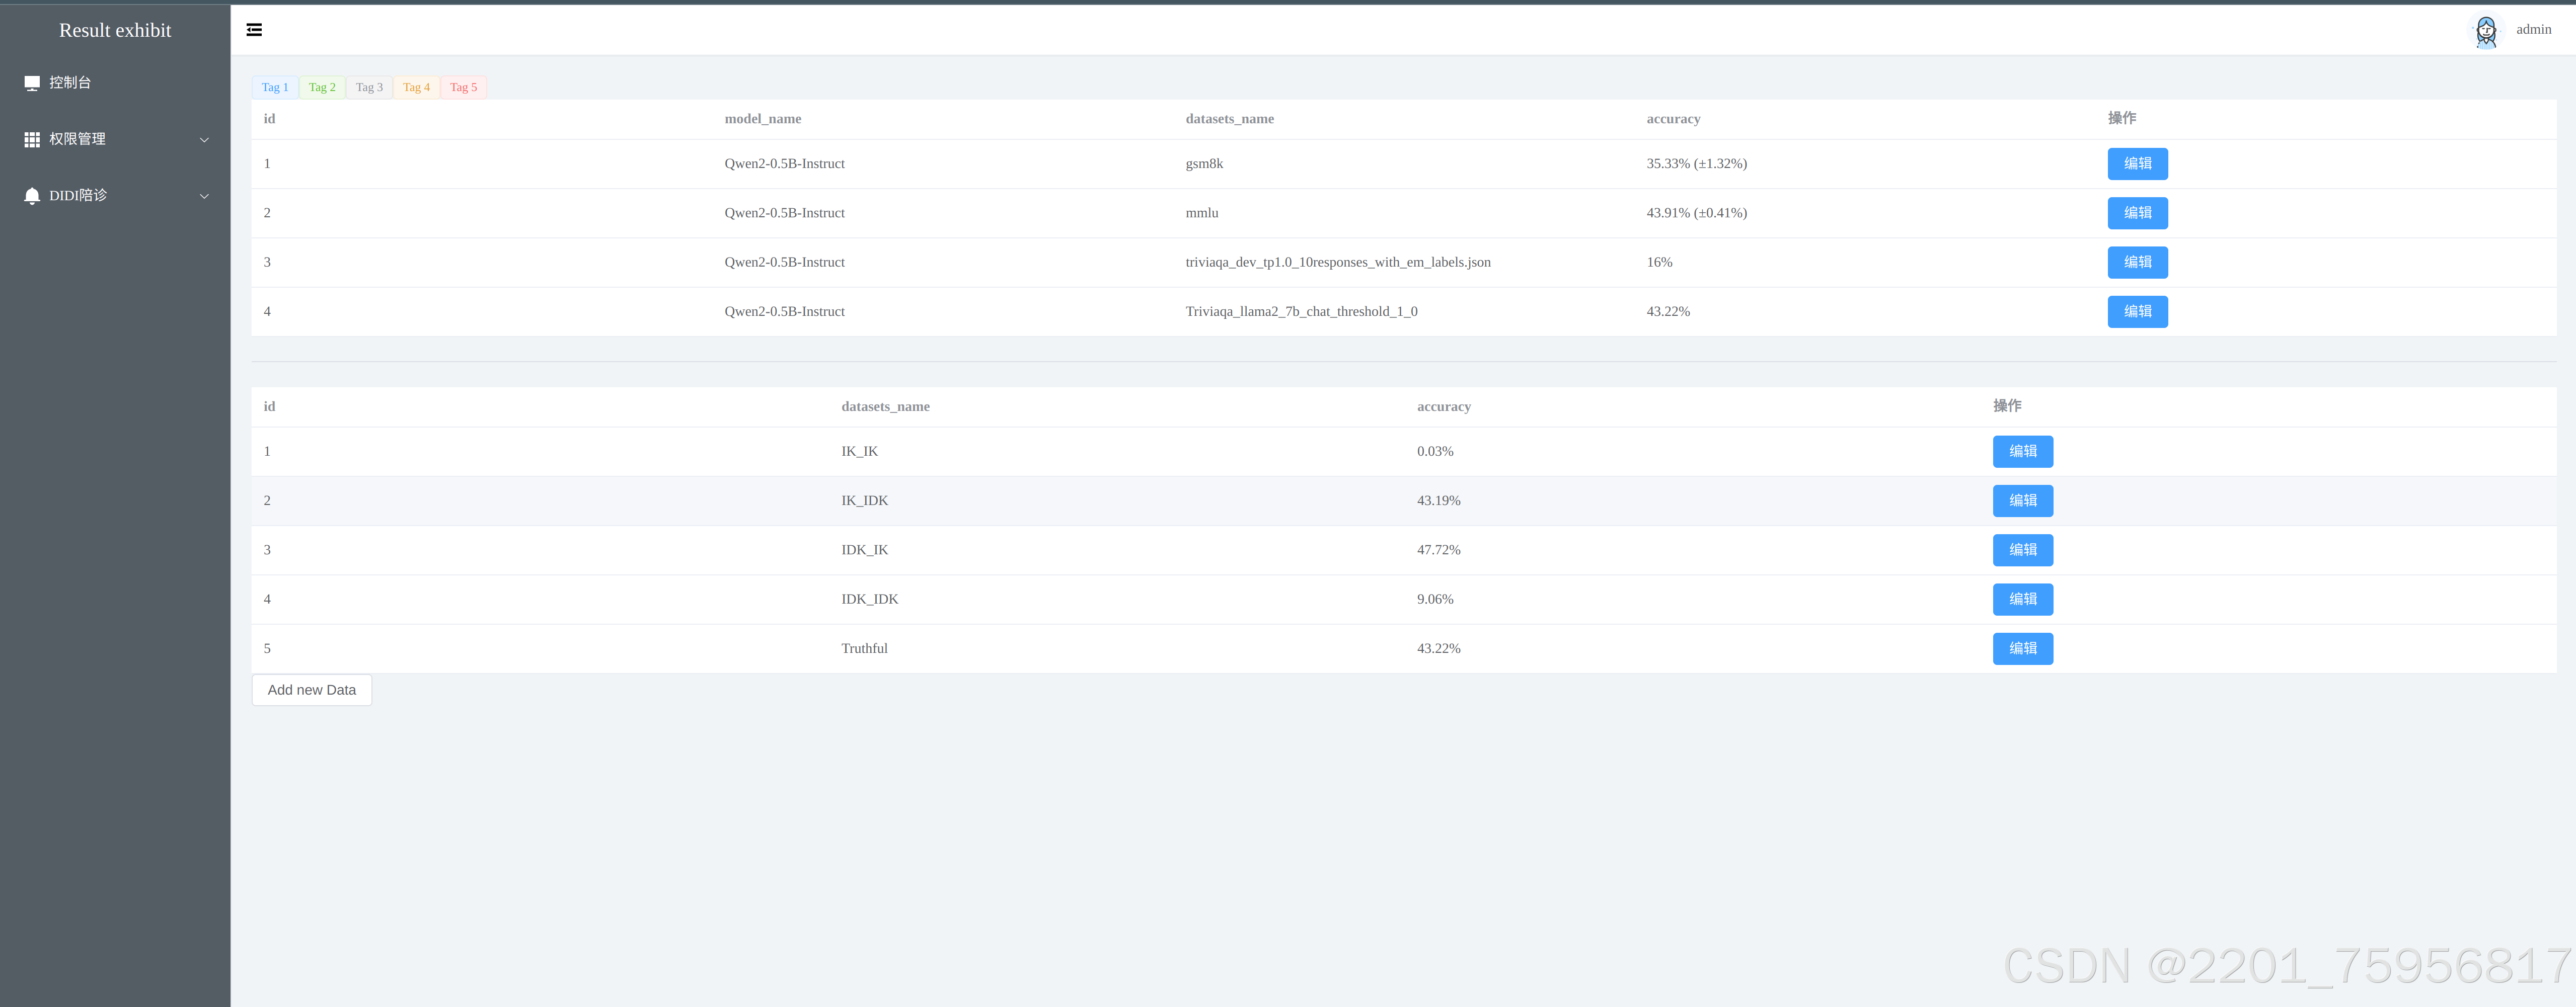Screen dimensions: 2576x1007
Task: Expand the 权限管理 submenu arrow
Action: (x=204, y=140)
